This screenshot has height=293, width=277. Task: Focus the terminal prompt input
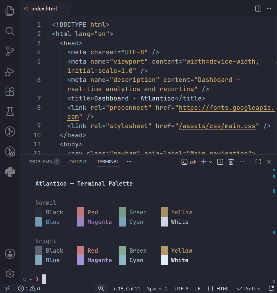(x=44, y=279)
